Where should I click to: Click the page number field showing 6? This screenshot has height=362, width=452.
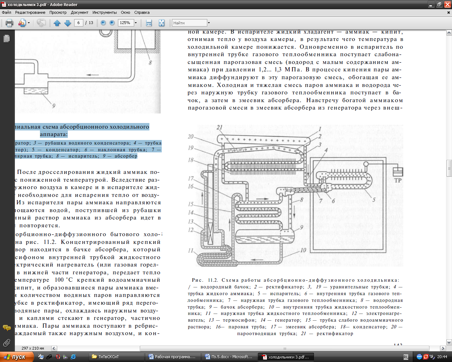[78, 23]
